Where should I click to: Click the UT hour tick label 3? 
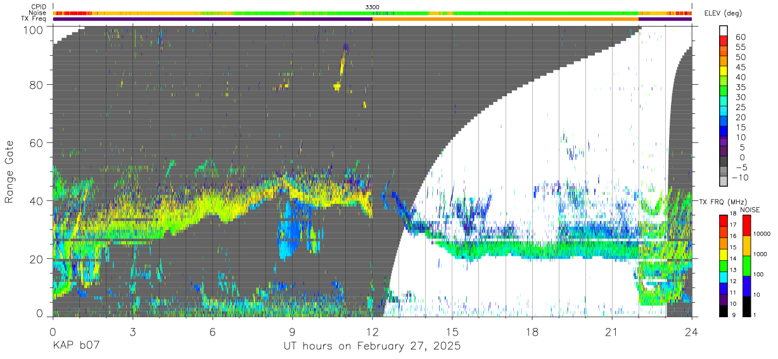133,332
